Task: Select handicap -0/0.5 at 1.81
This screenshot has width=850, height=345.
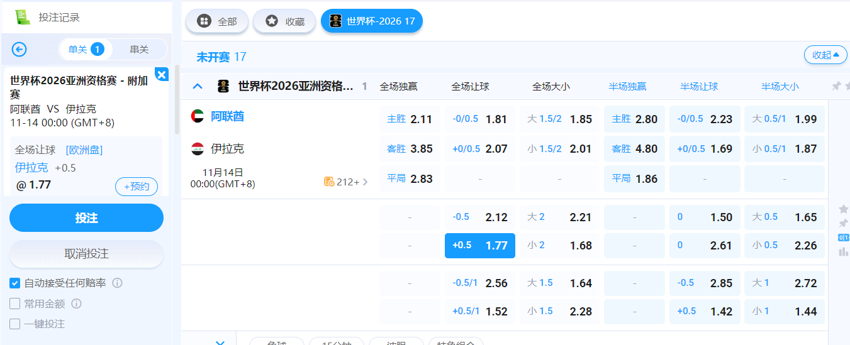Action: [480, 119]
